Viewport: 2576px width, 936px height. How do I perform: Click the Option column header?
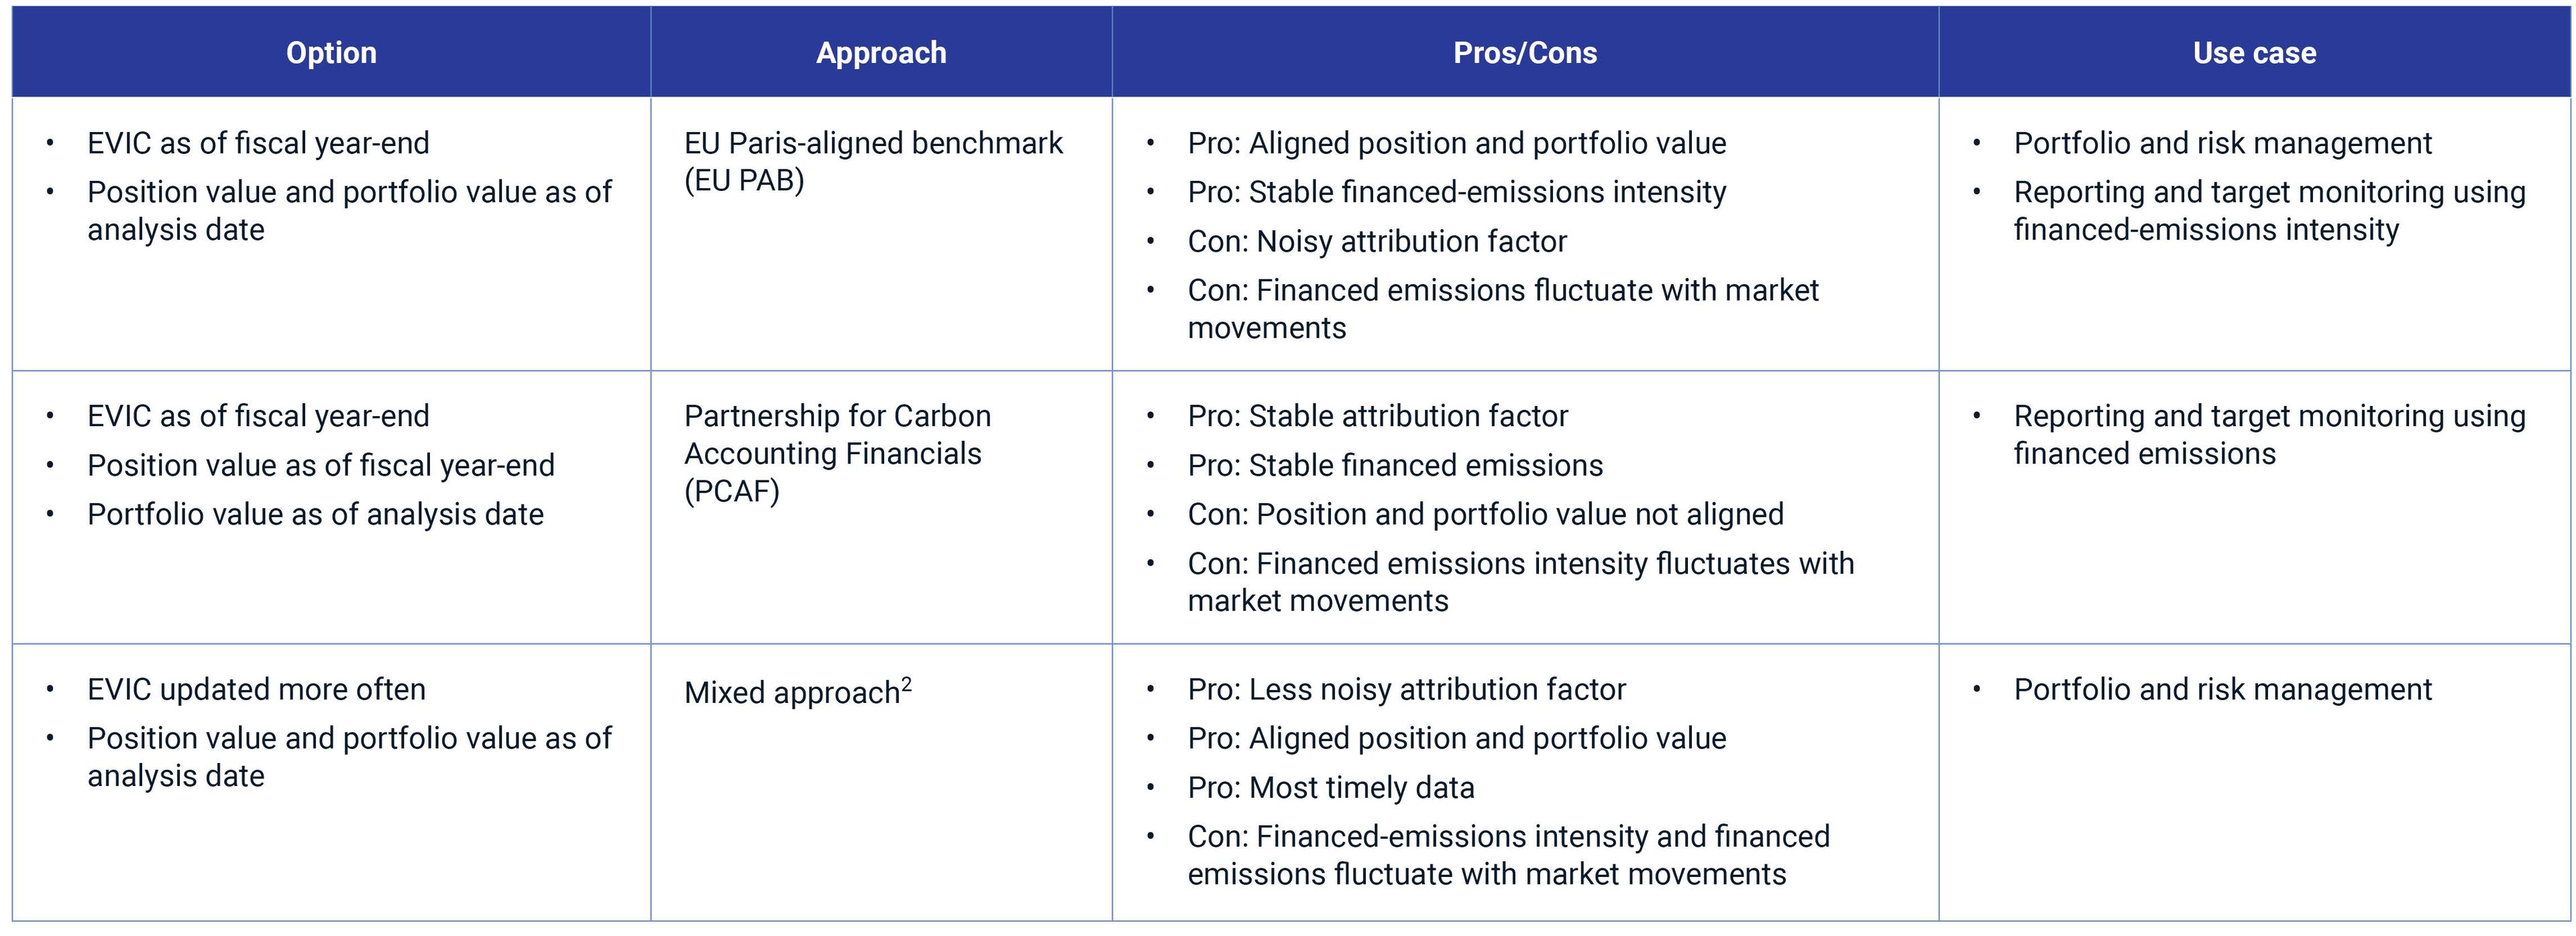pyautogui.click(x=331, y=53)
